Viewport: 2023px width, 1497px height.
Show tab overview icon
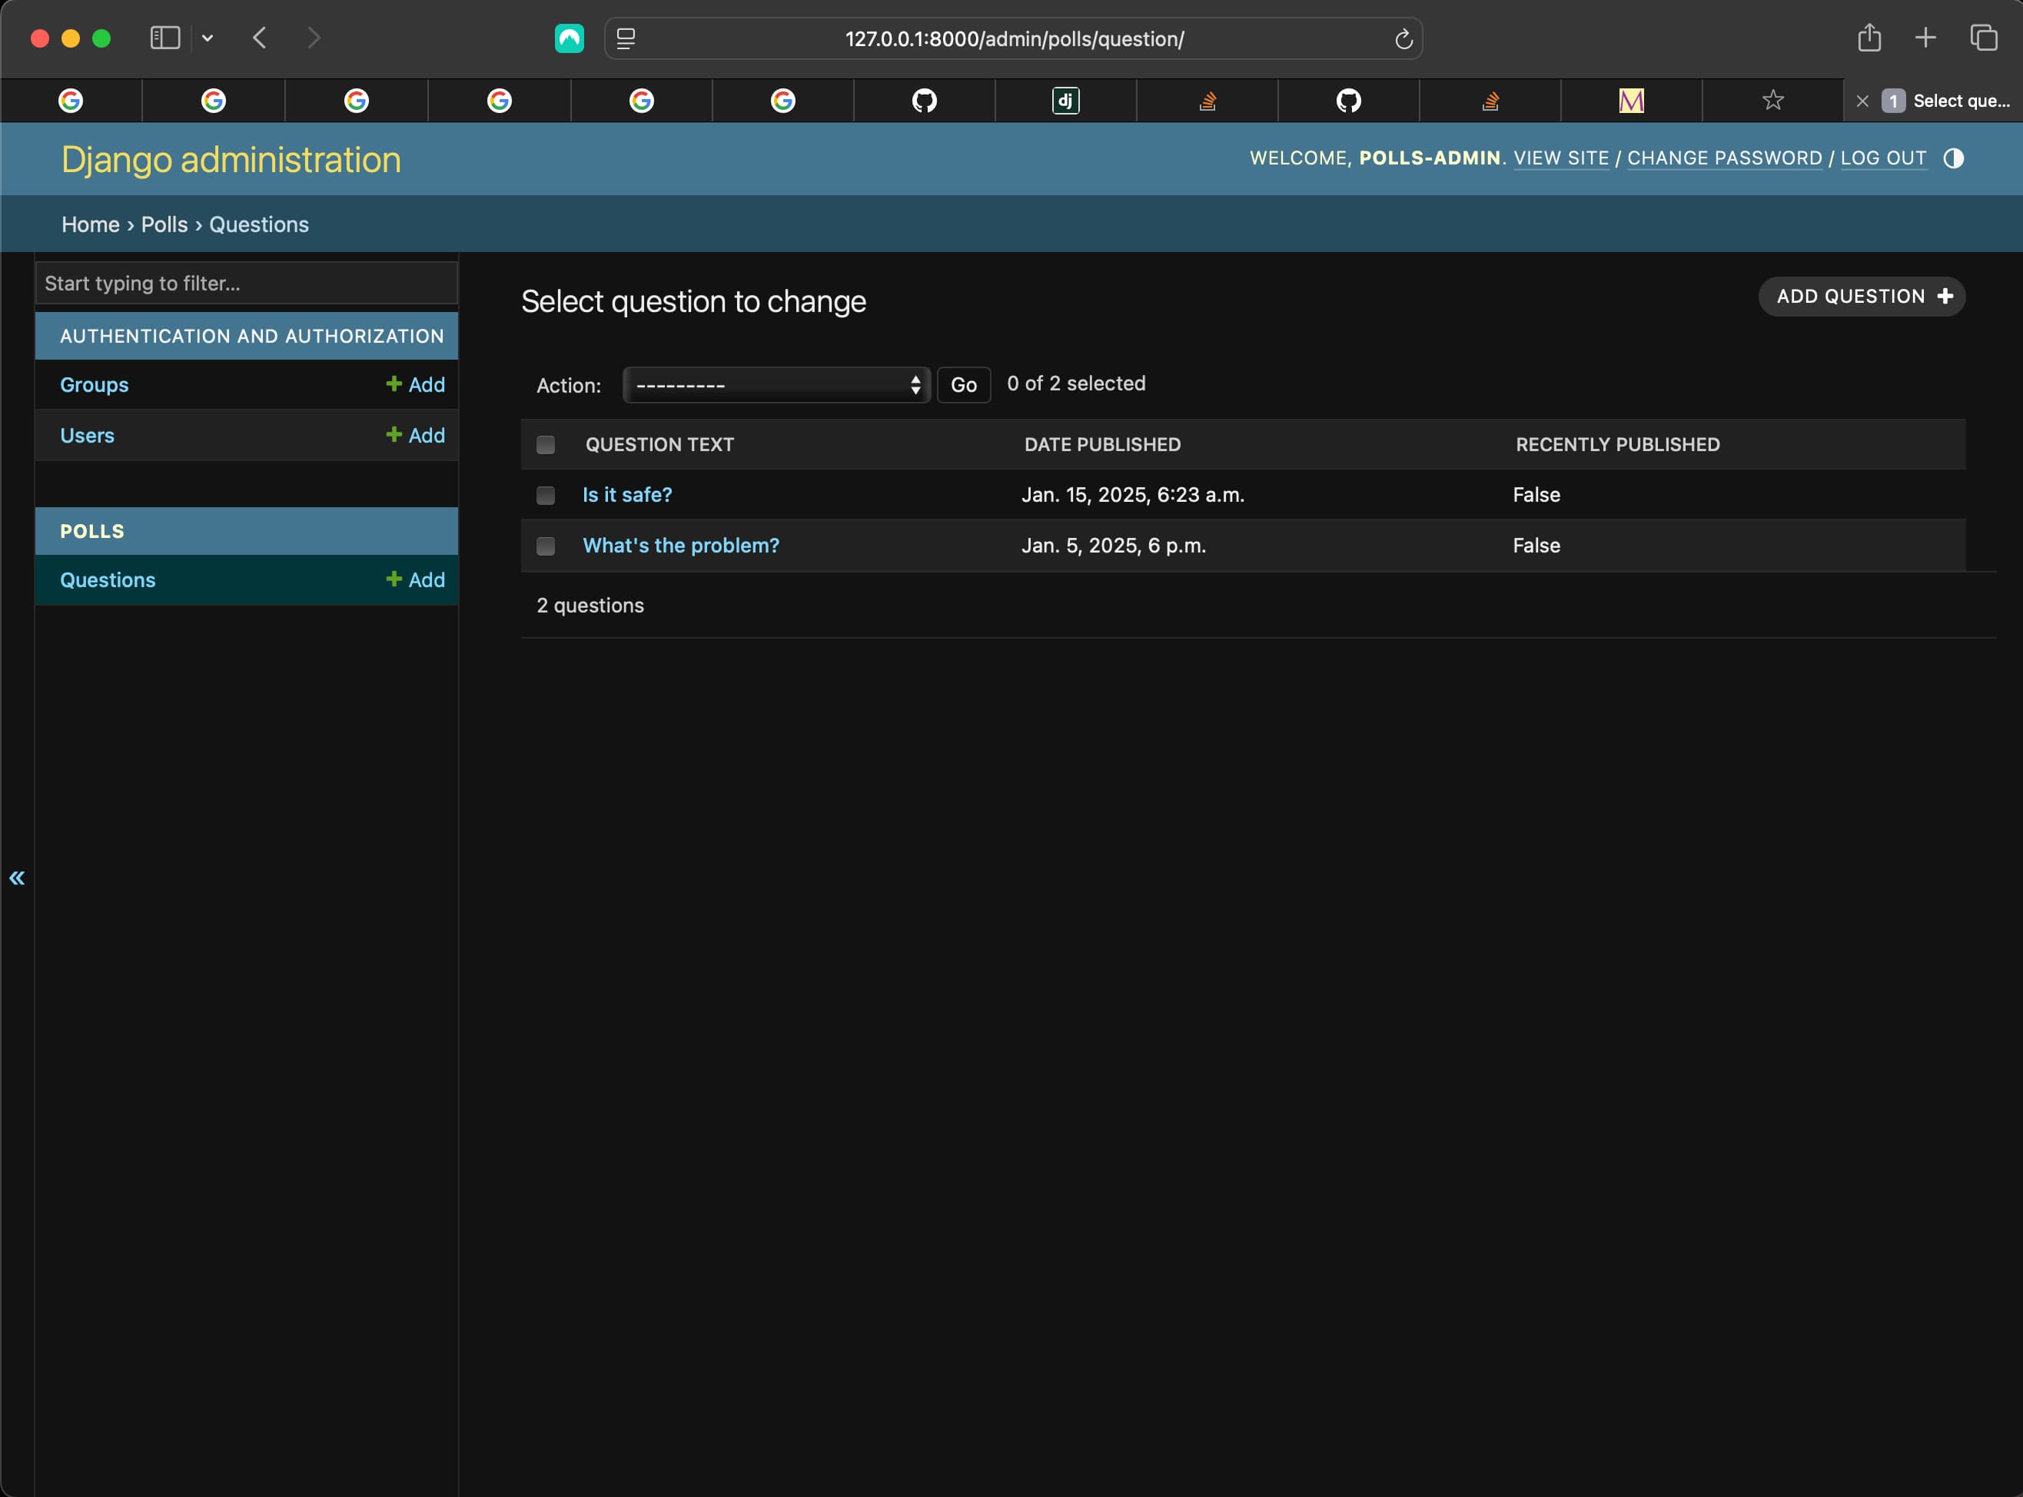click(x=1984, y=38)
